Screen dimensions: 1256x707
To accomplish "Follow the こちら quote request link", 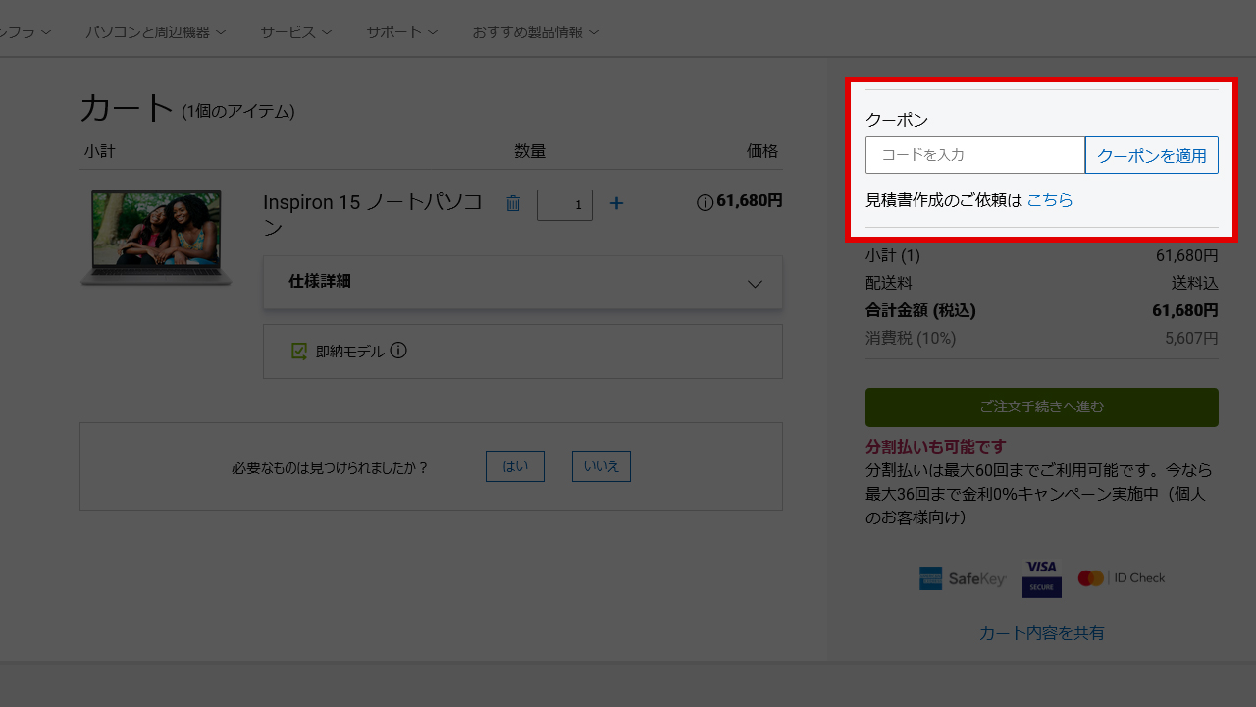I will (1050, 200).
